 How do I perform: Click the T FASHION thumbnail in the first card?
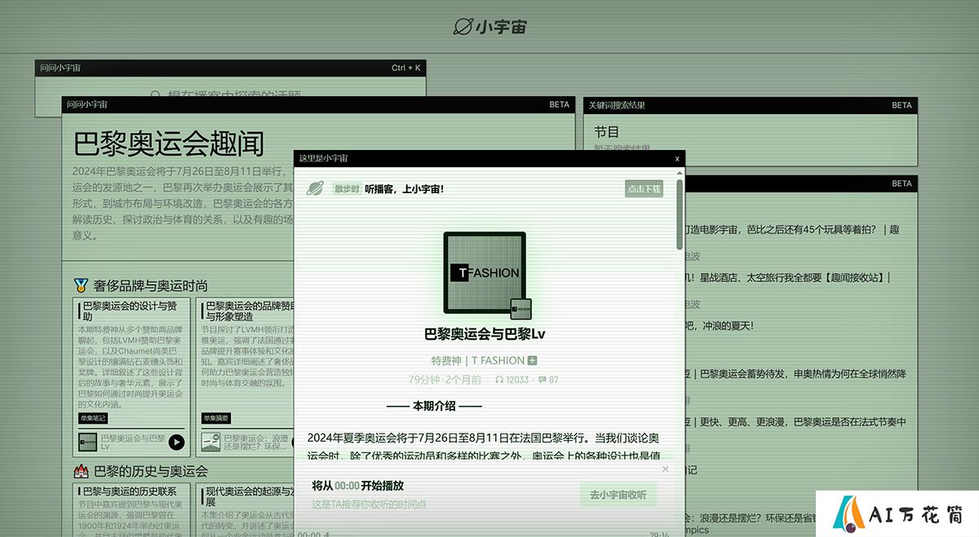tap(88, 442)
